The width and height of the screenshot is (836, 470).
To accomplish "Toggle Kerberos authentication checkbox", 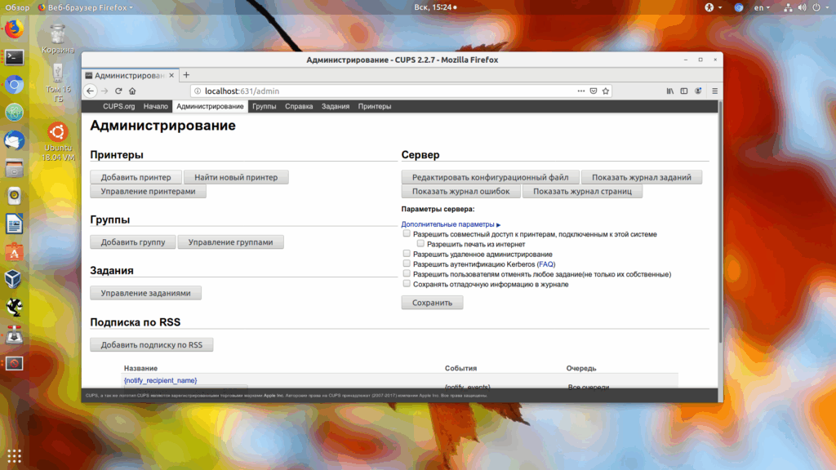I will [x=407, y=264].
